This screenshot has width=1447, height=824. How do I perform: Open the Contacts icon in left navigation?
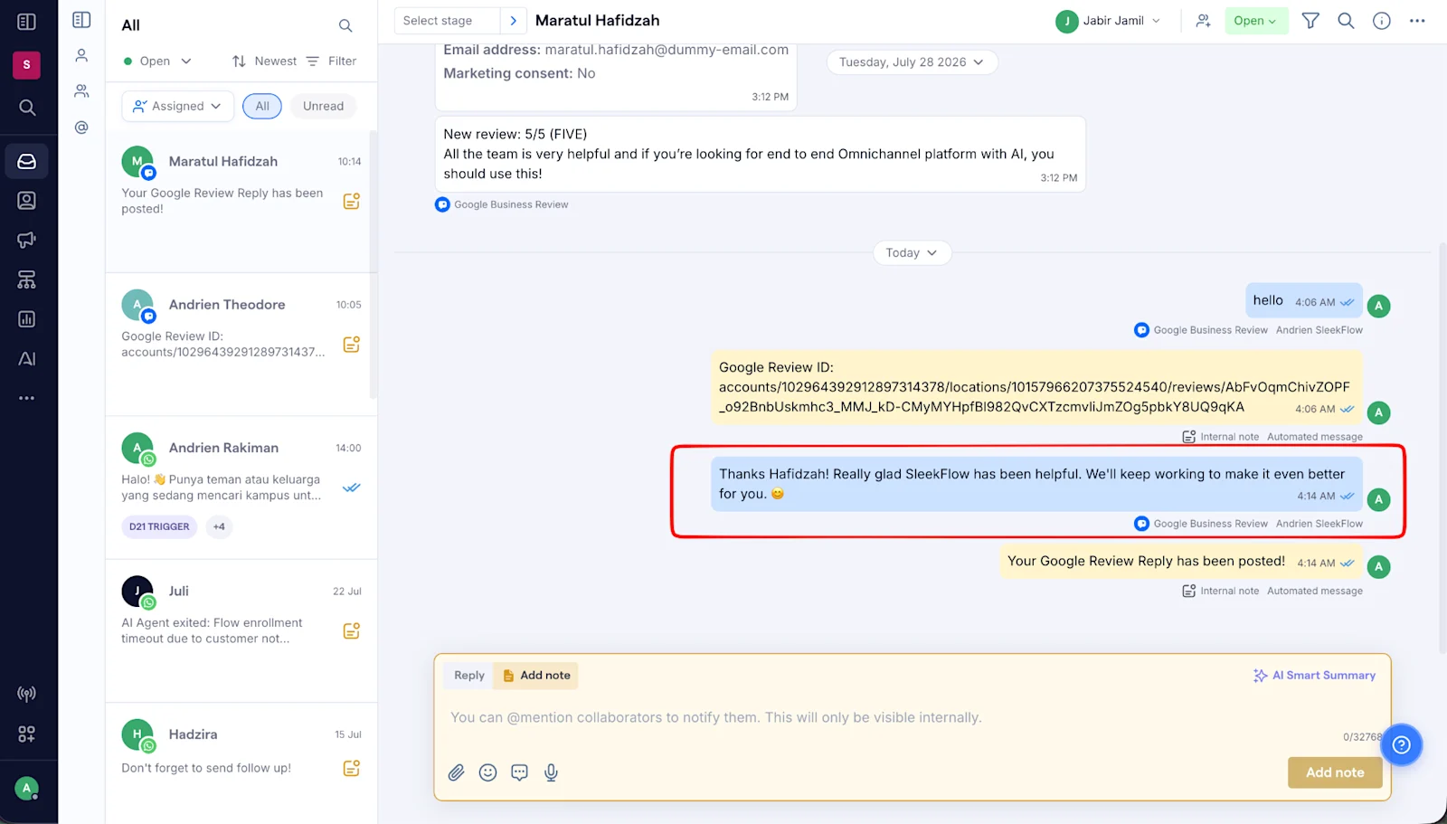[x=27, y=201]
